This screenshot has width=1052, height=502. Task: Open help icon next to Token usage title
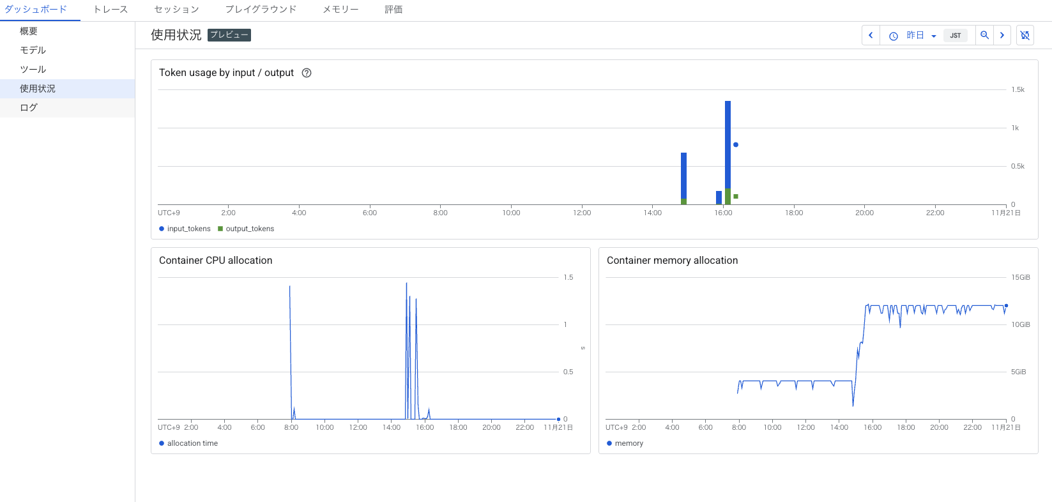pos(307,73)
